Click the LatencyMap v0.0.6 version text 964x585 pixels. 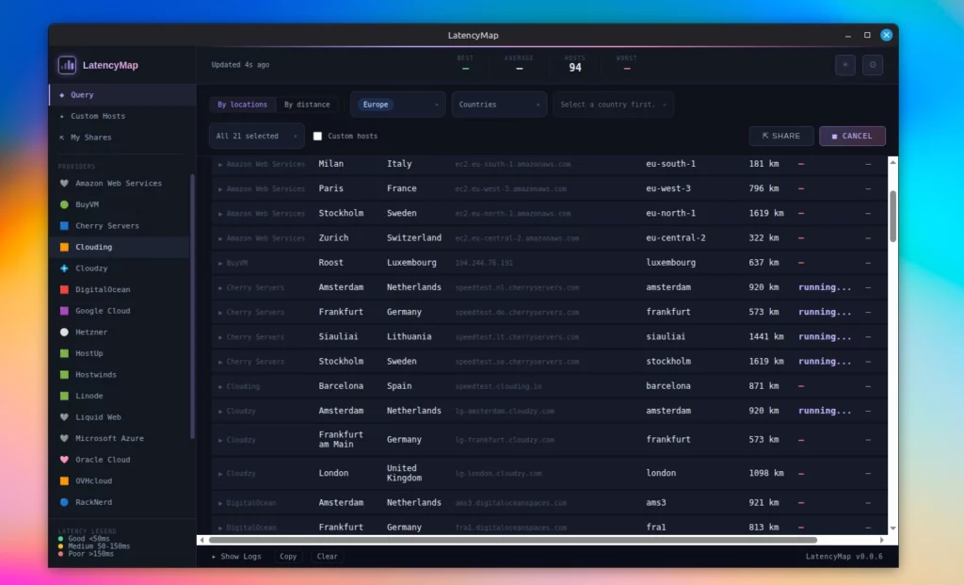tap(844, 556)
